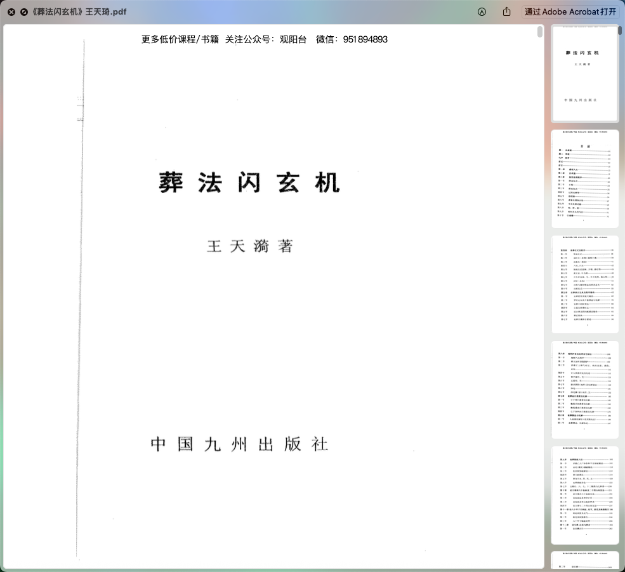This screenshot has width=625, height=572.
Task: Click the full screen icon beside close
Action: point(24,12)
